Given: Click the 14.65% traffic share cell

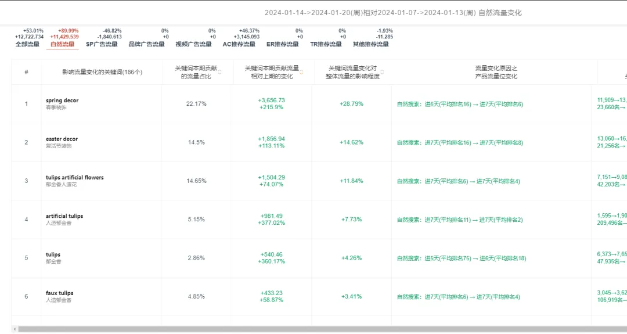Looking at the screenshot, I should pos(196,181).
